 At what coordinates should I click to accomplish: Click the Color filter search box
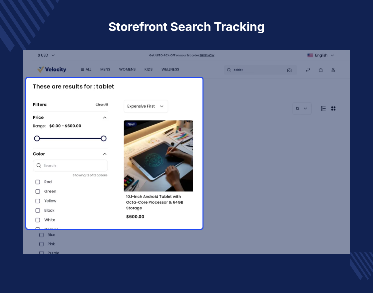click(70, 165)
